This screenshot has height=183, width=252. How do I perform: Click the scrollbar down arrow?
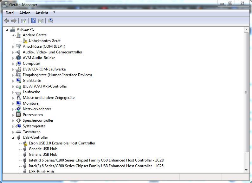coord(246,170)
